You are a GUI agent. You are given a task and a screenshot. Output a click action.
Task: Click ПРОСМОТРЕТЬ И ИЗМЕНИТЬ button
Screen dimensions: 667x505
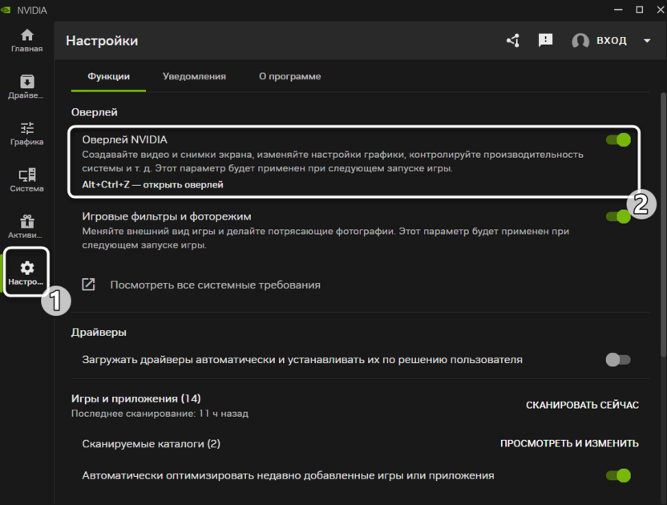[x=569, y=444]
